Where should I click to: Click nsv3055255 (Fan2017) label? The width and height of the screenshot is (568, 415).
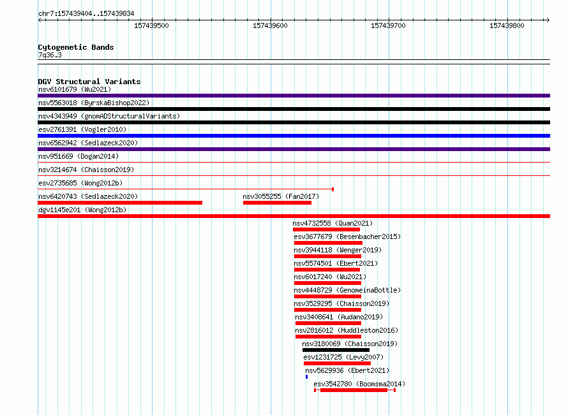pos(281,196)
